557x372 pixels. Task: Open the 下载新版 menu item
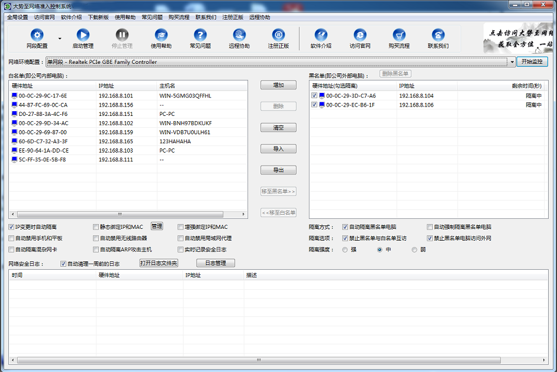(x=98, y=17)
